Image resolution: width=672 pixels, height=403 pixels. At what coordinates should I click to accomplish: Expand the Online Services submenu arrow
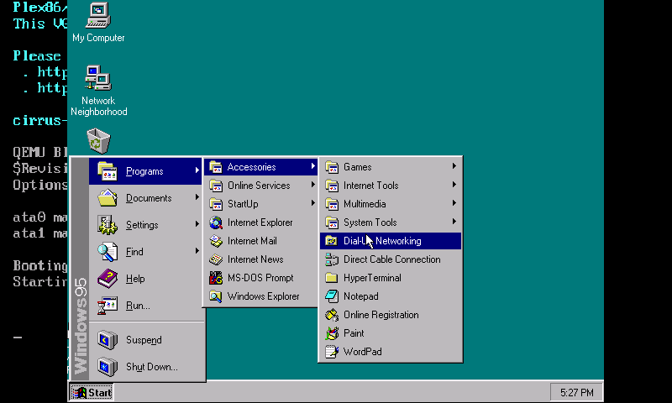[x=313, y=185]
